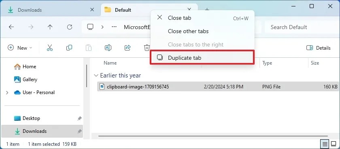Cut the selected file with scissors icon
This screenshot has height=149, width=340.
click(x=50, y=48)
